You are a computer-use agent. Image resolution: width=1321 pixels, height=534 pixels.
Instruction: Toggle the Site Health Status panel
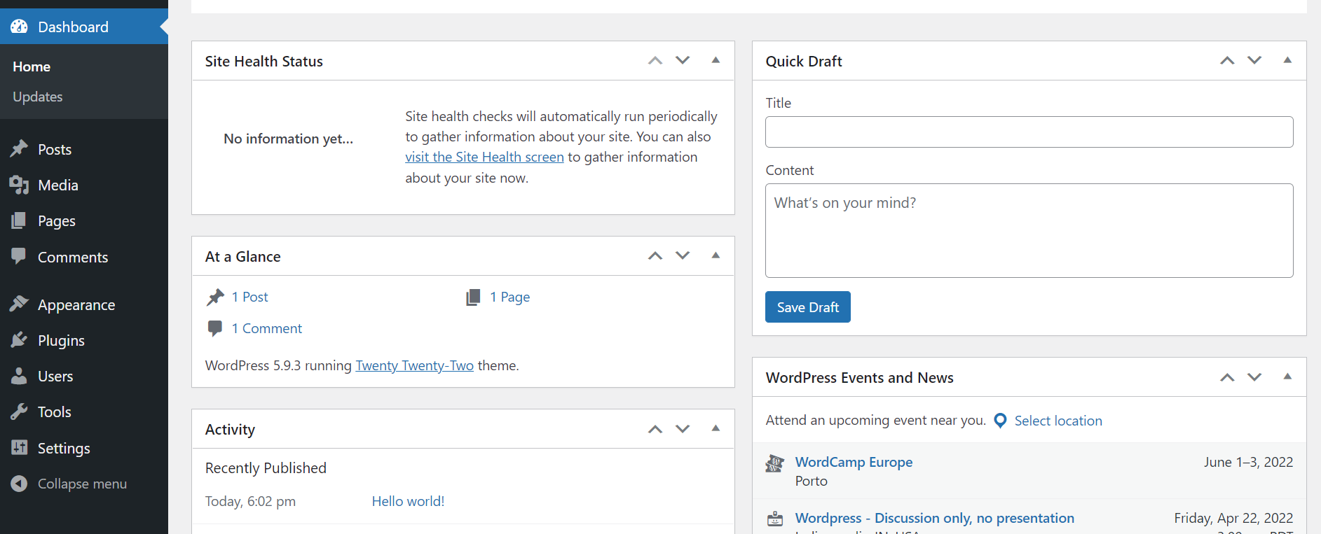716,60
